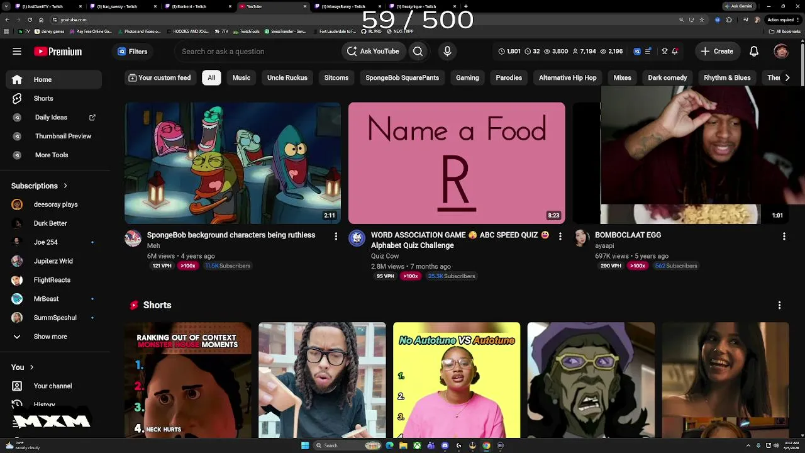Click the vidIQ blue logo icon in header
This screenshot has height=453, width=805.
[637, 52]
